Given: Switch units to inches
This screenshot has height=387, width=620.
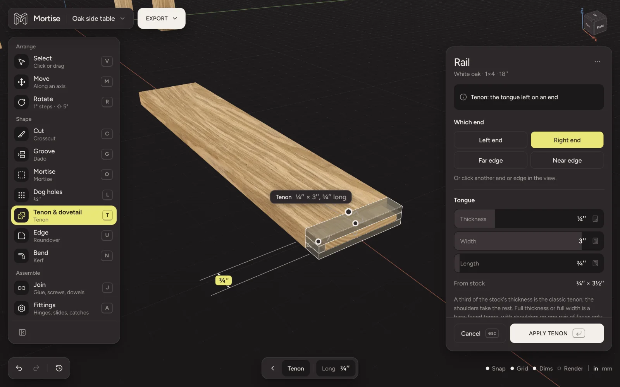Looking at the screenshot, I should 596,368.
